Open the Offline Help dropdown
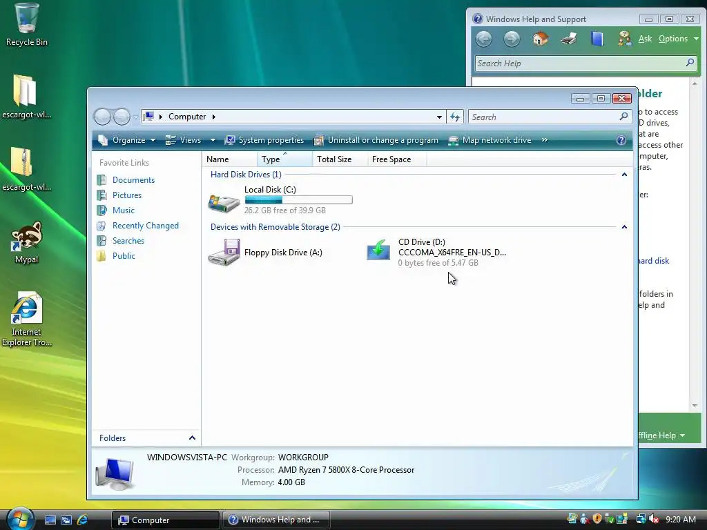Screen dimensions: 707x530 tap(661, 435)
